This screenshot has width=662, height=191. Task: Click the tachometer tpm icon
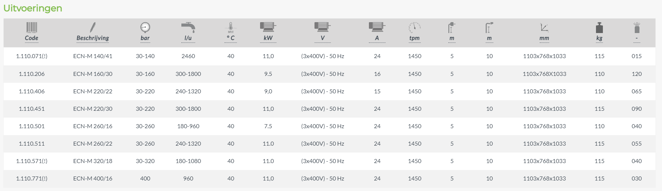415,28
